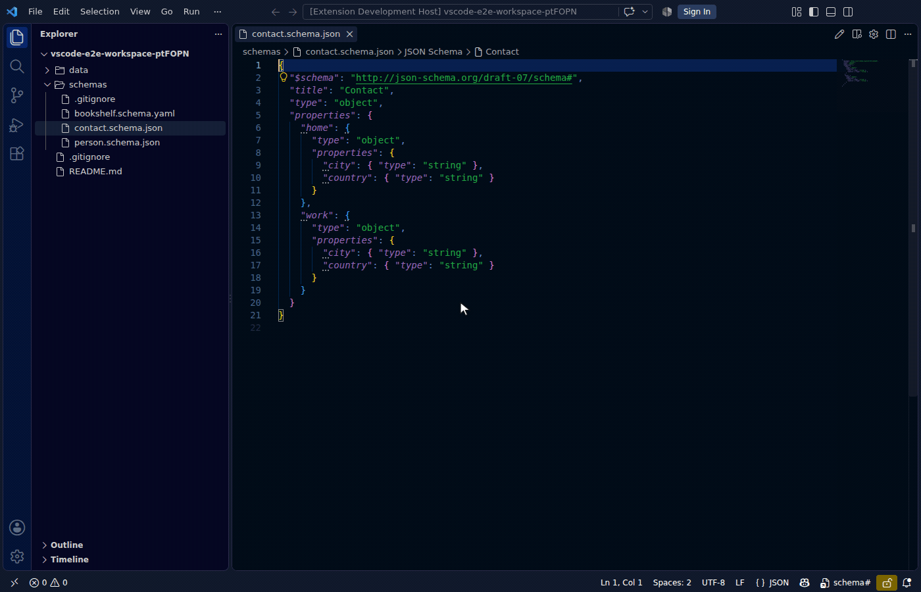The width and height of the screenshot is (921, 592).
Task: Open notifications bell in status bar
Action: tap(907, 583)
